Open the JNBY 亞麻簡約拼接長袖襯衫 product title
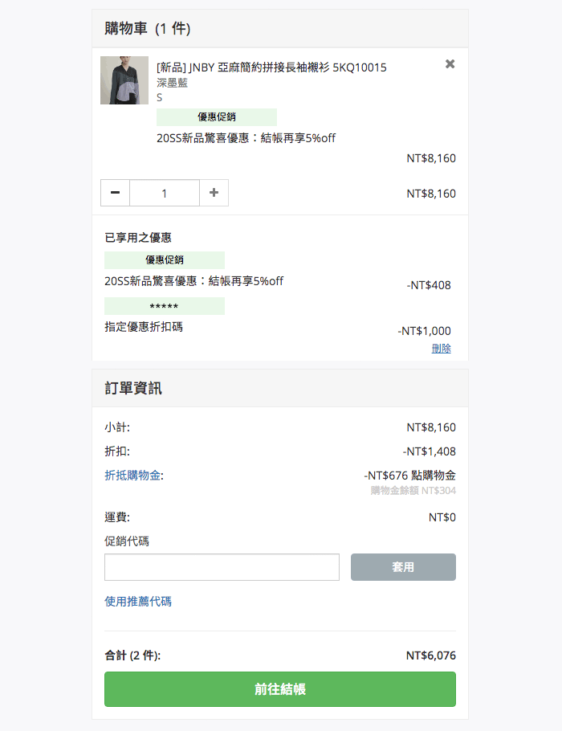562x731 pixels. (271, 67)
